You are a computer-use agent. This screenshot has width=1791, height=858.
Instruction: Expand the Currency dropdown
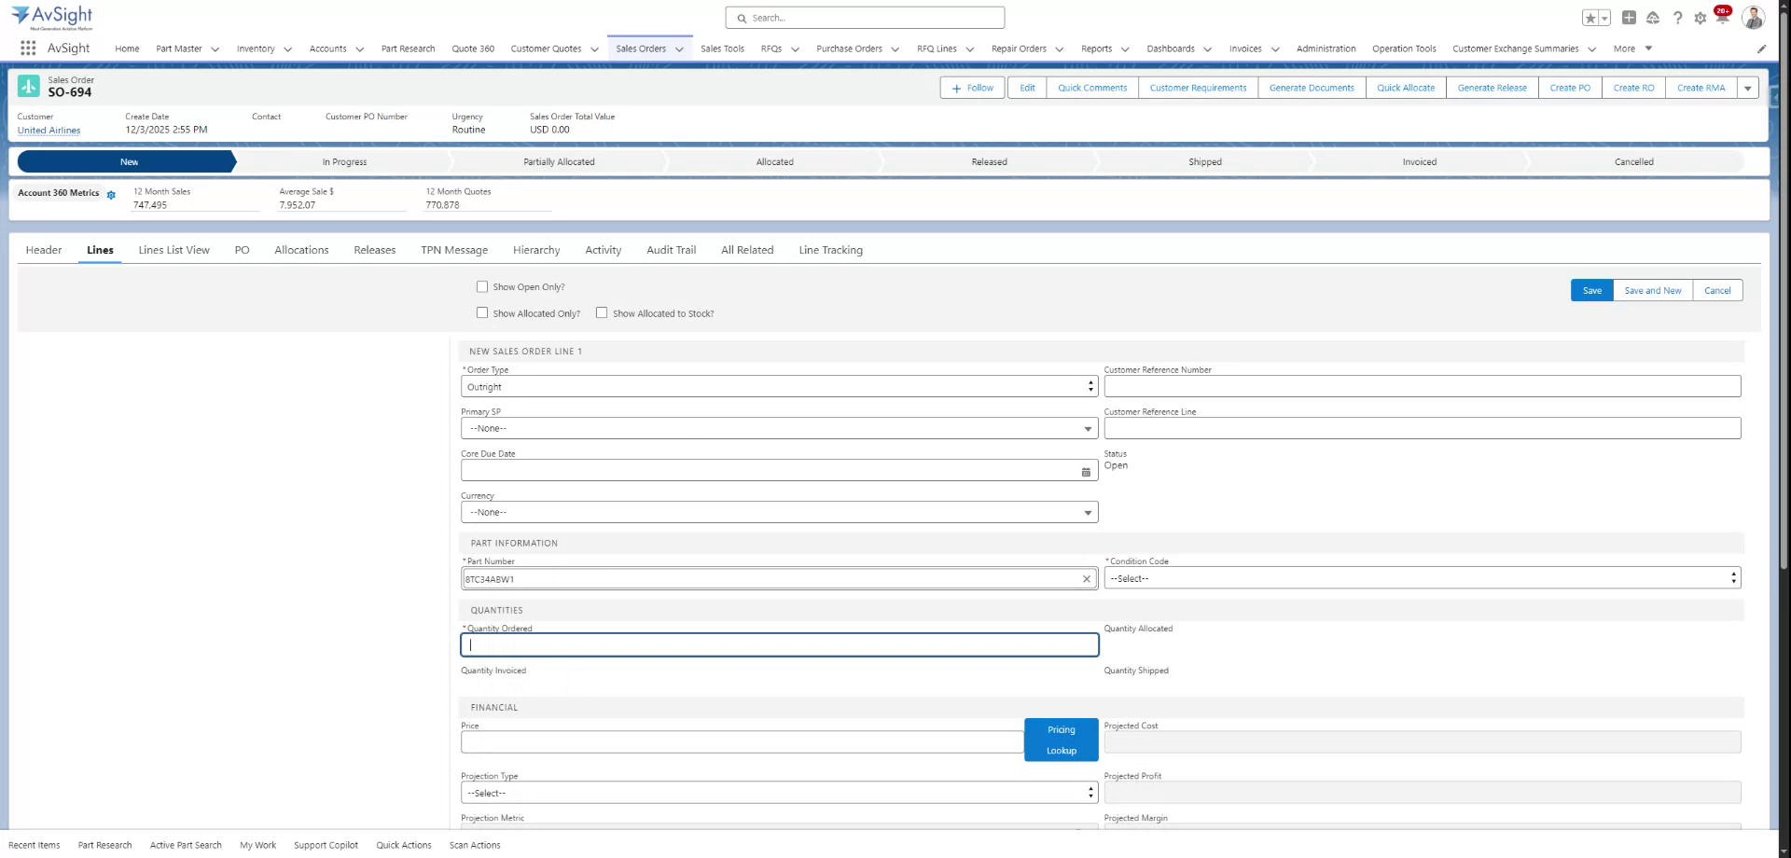coord(1087,512)
